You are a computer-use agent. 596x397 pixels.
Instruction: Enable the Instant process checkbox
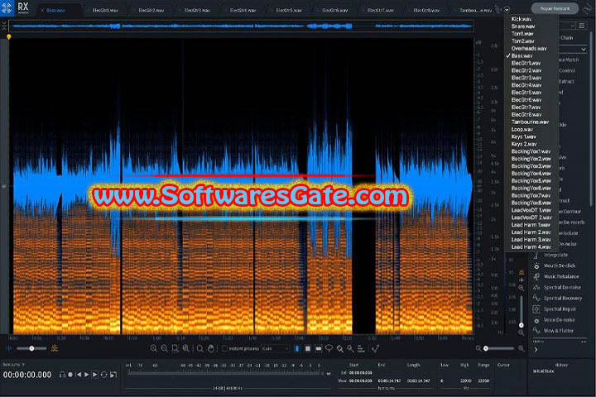[x=224, y=348]
